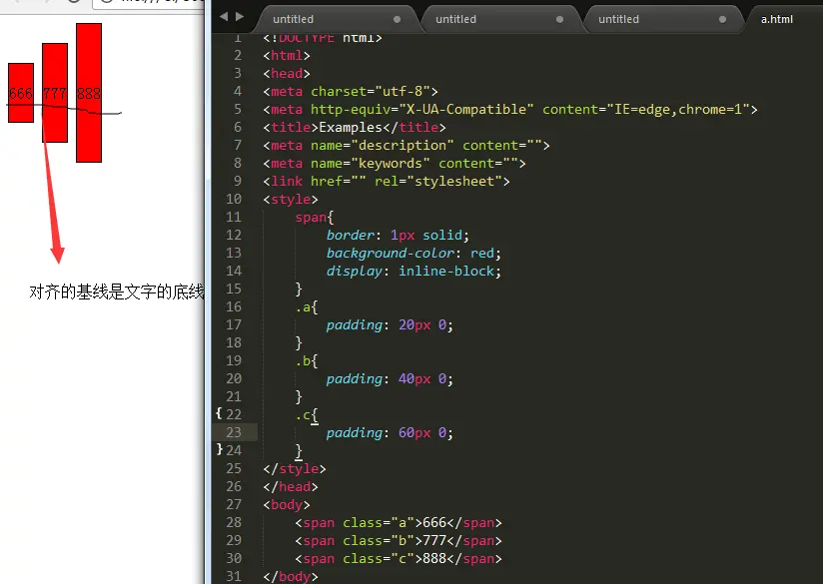Click line number 16 in the gutter

pyautogui.click(x=234, y=306)
